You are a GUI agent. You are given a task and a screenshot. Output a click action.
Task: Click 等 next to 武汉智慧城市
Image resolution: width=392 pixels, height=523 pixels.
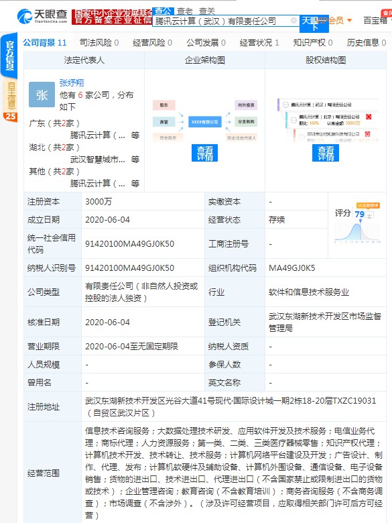pos(135,160)
